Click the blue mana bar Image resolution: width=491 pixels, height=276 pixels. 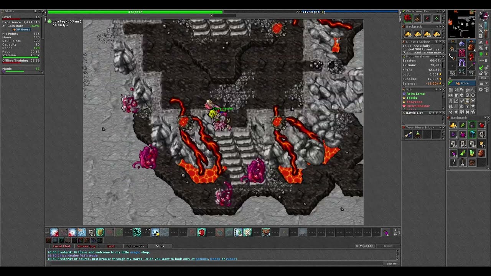311,12
